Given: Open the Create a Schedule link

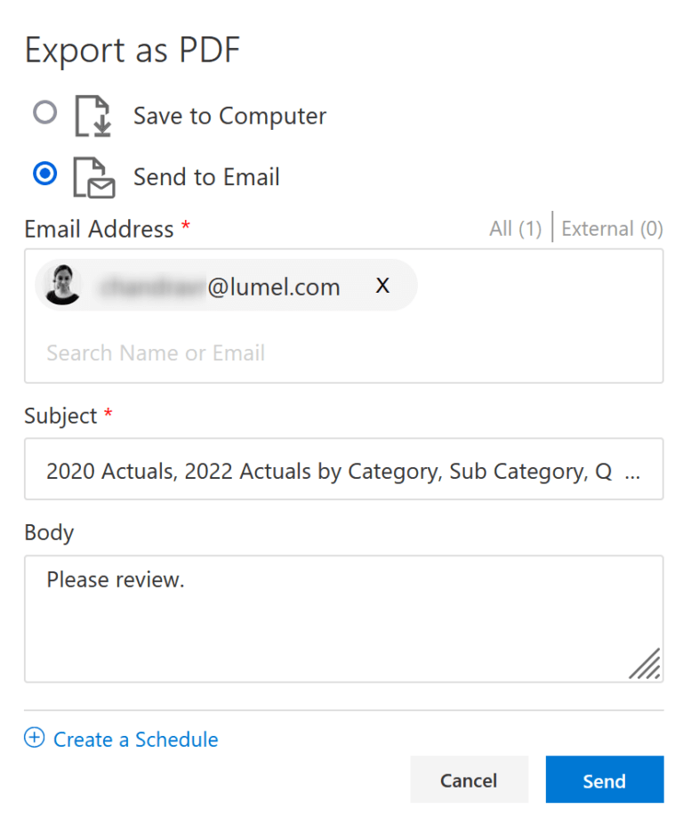Looking at the screenshot, I should (135, 740).
